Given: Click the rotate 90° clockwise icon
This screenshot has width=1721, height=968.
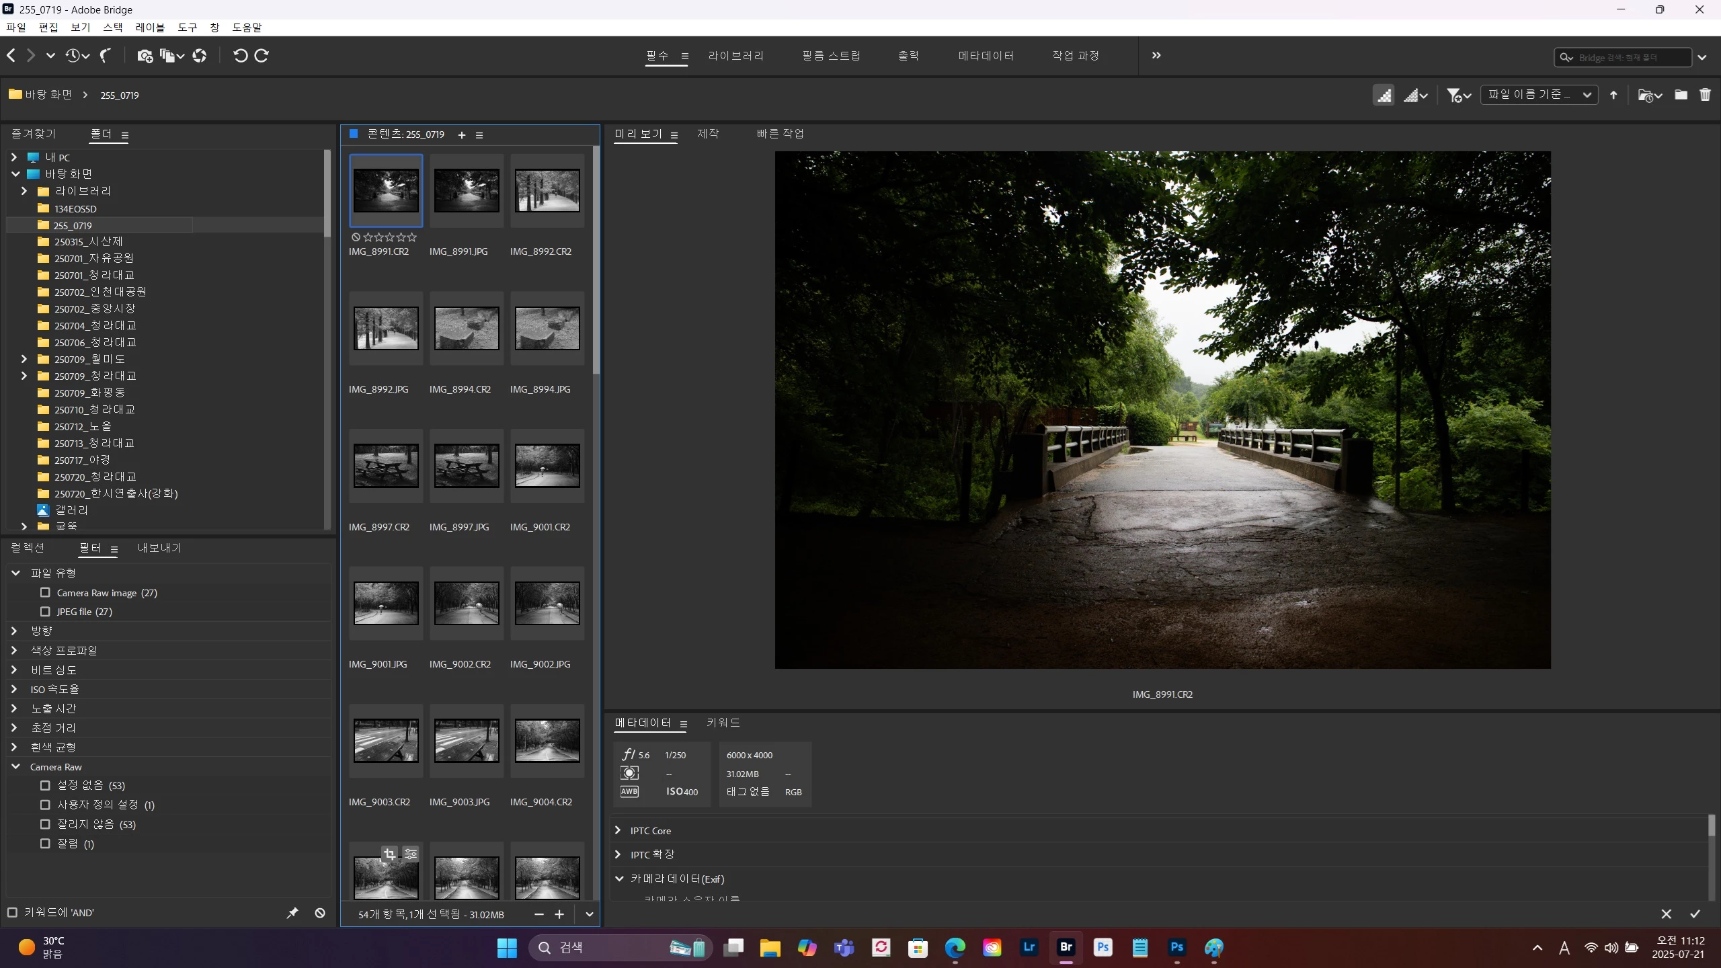Looking at the screenshot, I should [262, 56].
